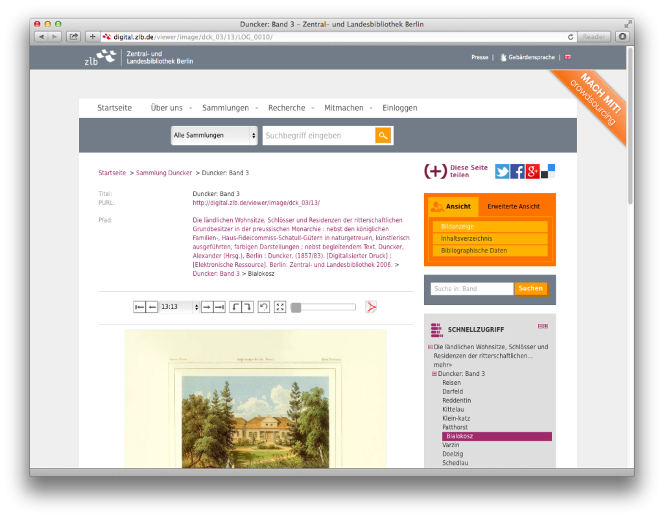Screen dimensions: 664x518
Task: Click the orange search magnifier button
Action: (x=383, y=136)
